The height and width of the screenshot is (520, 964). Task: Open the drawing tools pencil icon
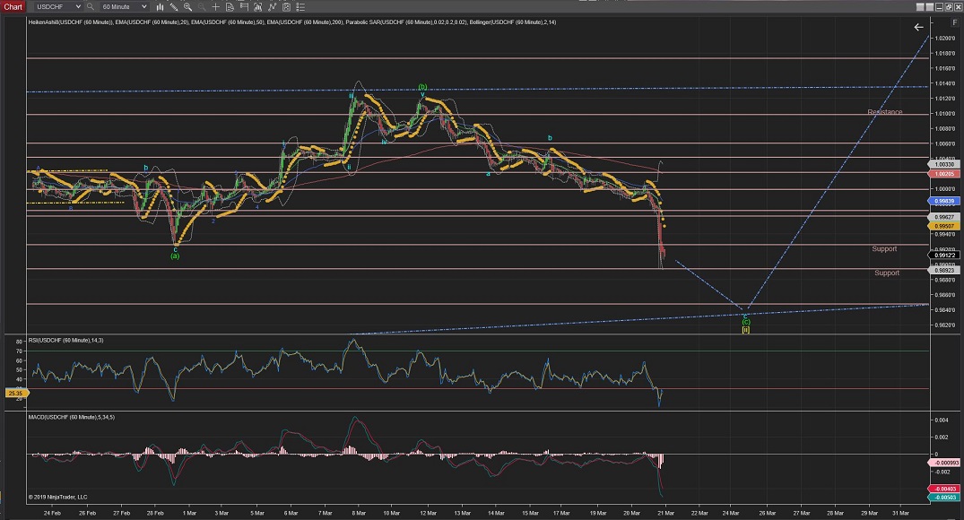pos(173,6)
